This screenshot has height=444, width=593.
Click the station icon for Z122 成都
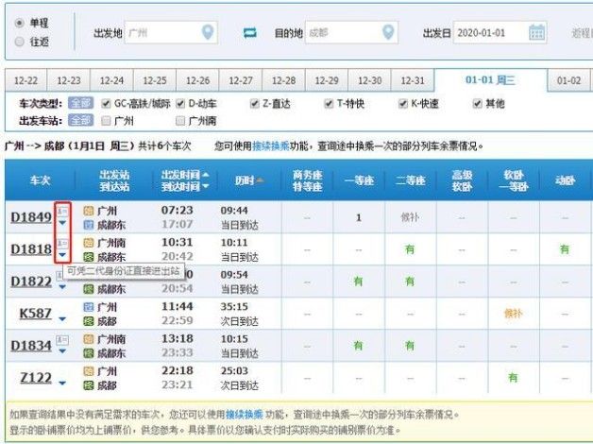point(89,385)
